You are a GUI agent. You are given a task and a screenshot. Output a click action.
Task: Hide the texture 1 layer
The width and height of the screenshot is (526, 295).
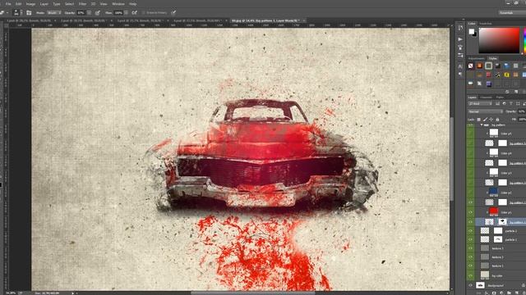point(471,265)
